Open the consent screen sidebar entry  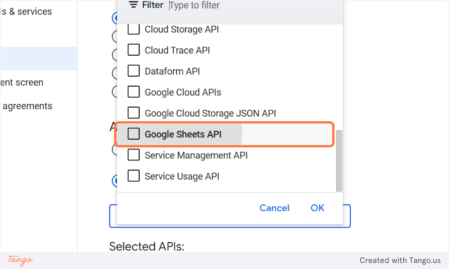coord(22,82)
